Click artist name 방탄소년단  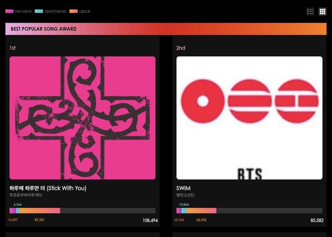tap(185, 195)
